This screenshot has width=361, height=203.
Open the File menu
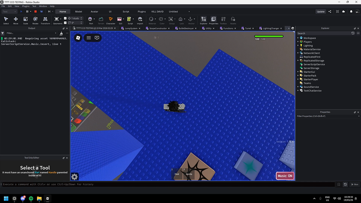tap(3, 6)
